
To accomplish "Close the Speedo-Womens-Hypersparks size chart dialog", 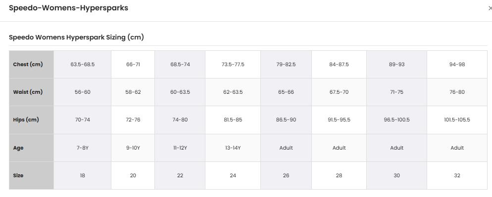I will (x=490, y=8).
